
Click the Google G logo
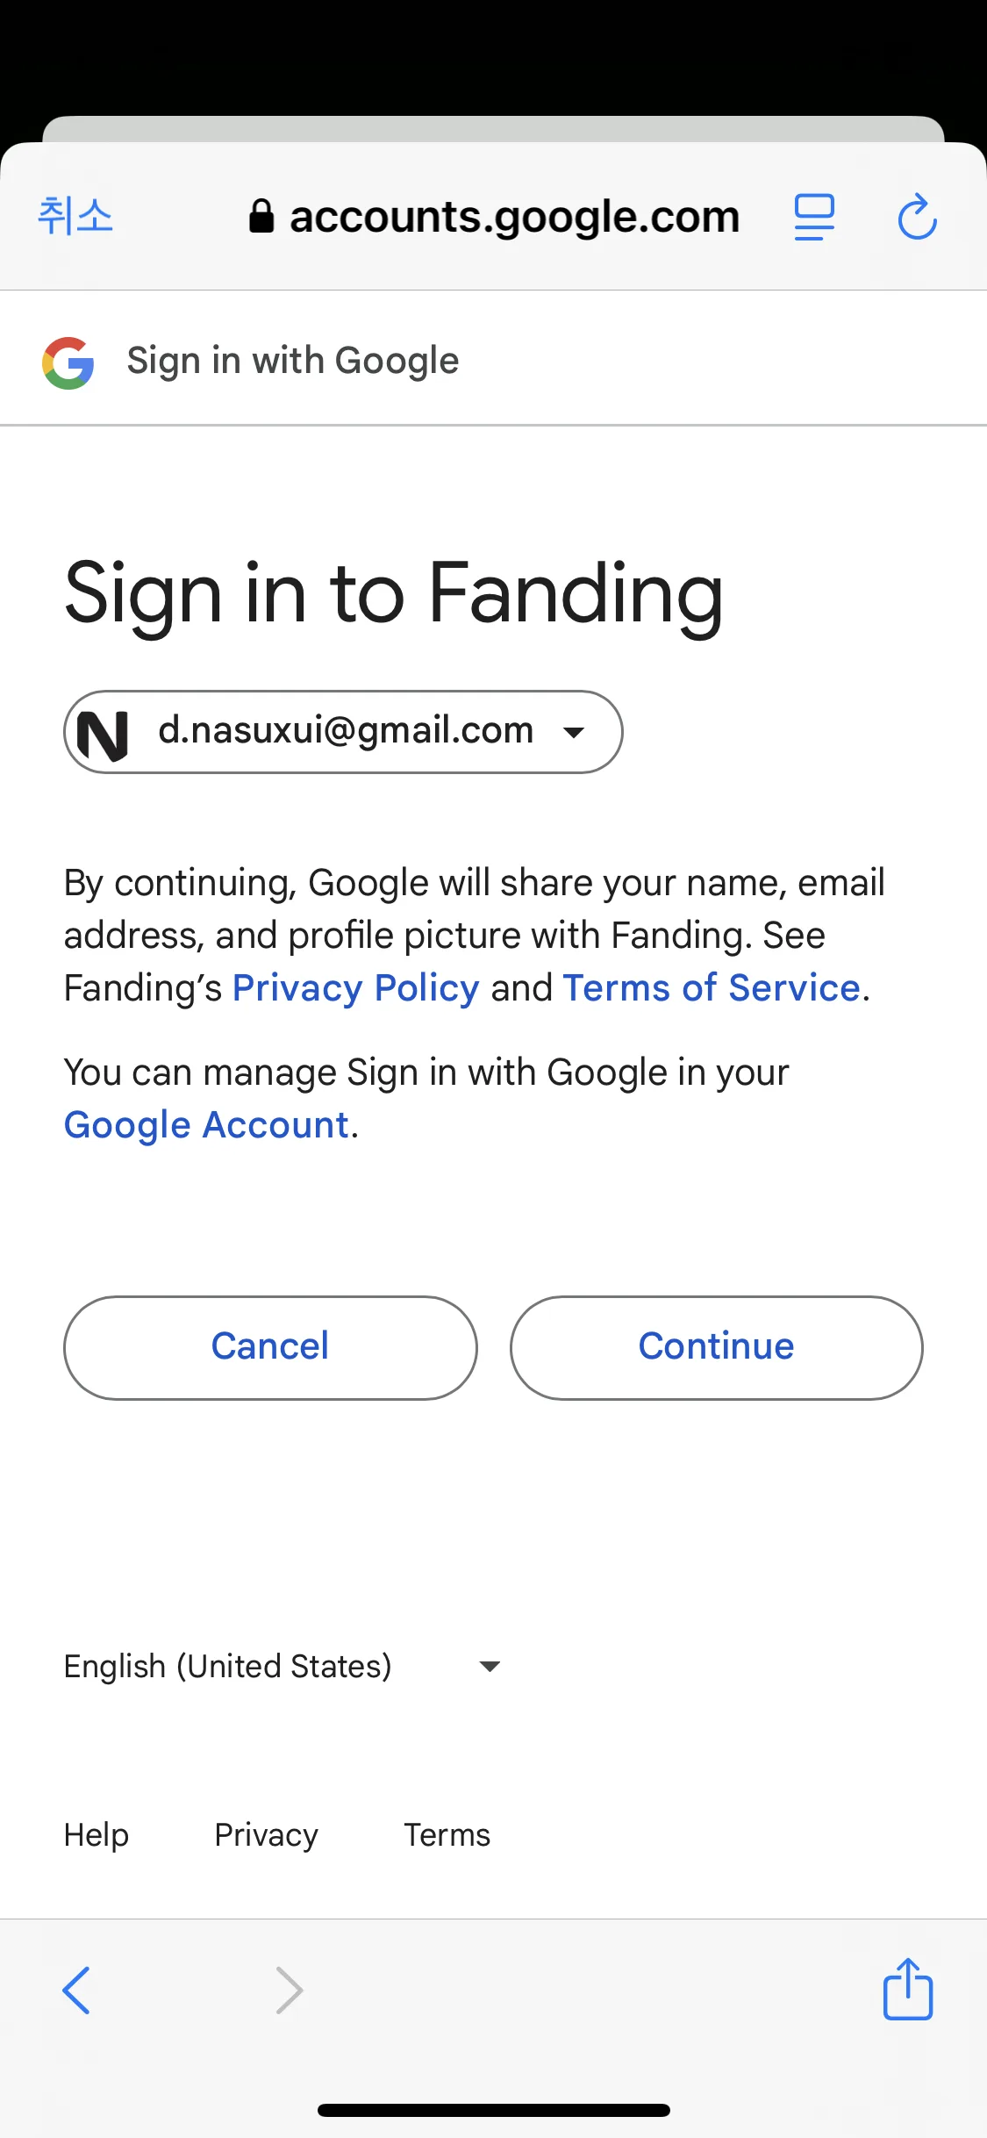click(68, 362)
